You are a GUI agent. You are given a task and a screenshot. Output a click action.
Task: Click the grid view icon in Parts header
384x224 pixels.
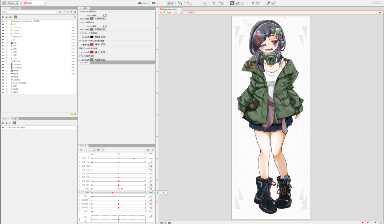pos(15,17)
